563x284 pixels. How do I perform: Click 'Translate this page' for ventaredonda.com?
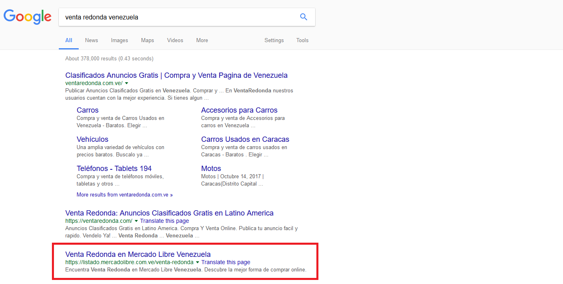point(165,221)
